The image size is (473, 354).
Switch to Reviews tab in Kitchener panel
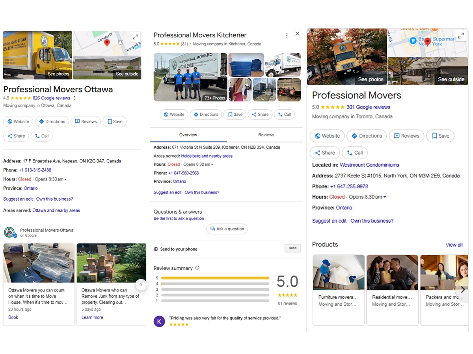[266, 135]
